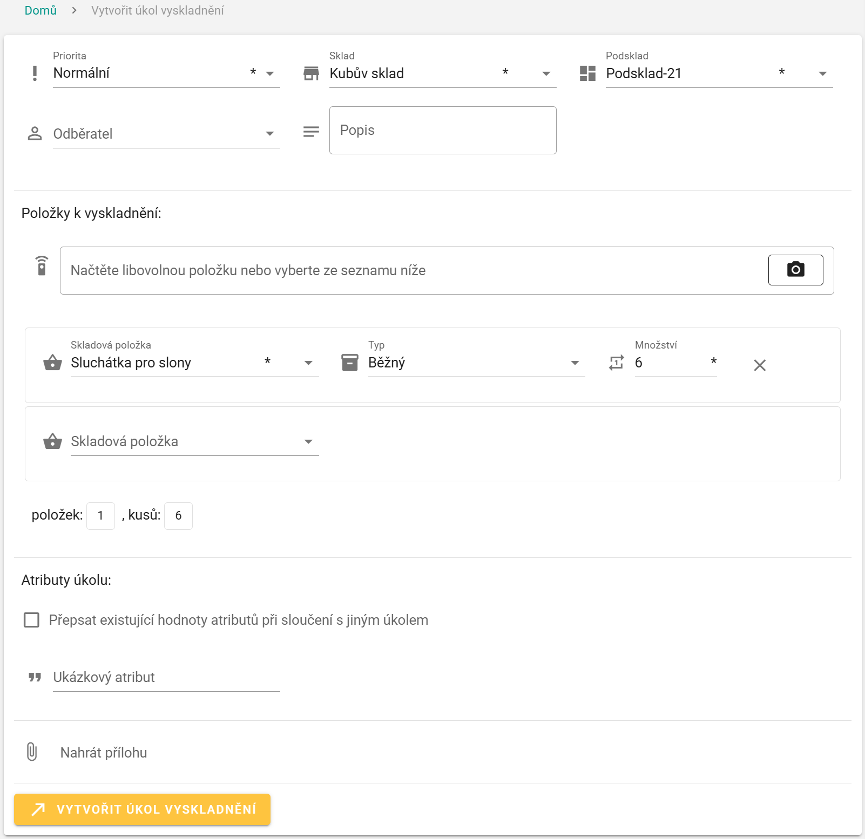The width and height of the screenshot is (865, 839).
Task: Focus the Popis description field
Action: pyautogui.click(x=442, y=131)
